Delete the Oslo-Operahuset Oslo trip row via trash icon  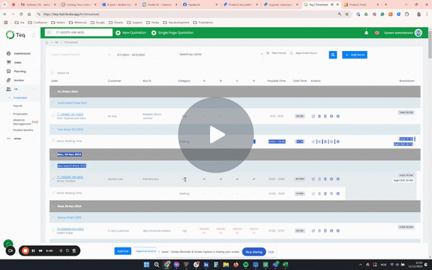point(325,116)
